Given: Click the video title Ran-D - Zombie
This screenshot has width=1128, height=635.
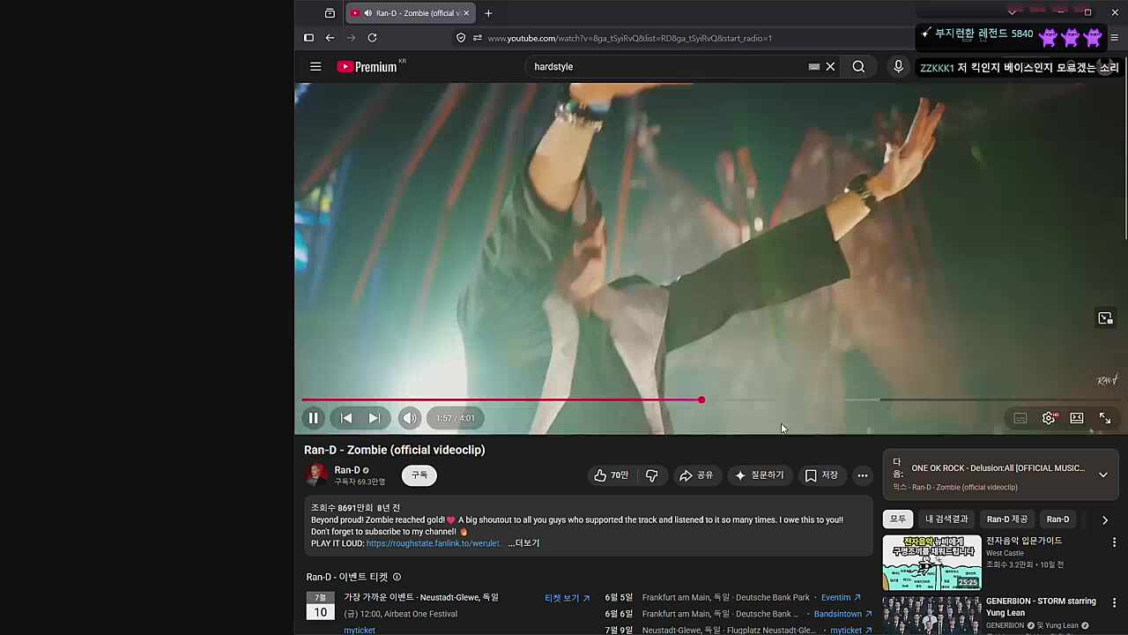Looking at the screenshot, I should (394, 450).
